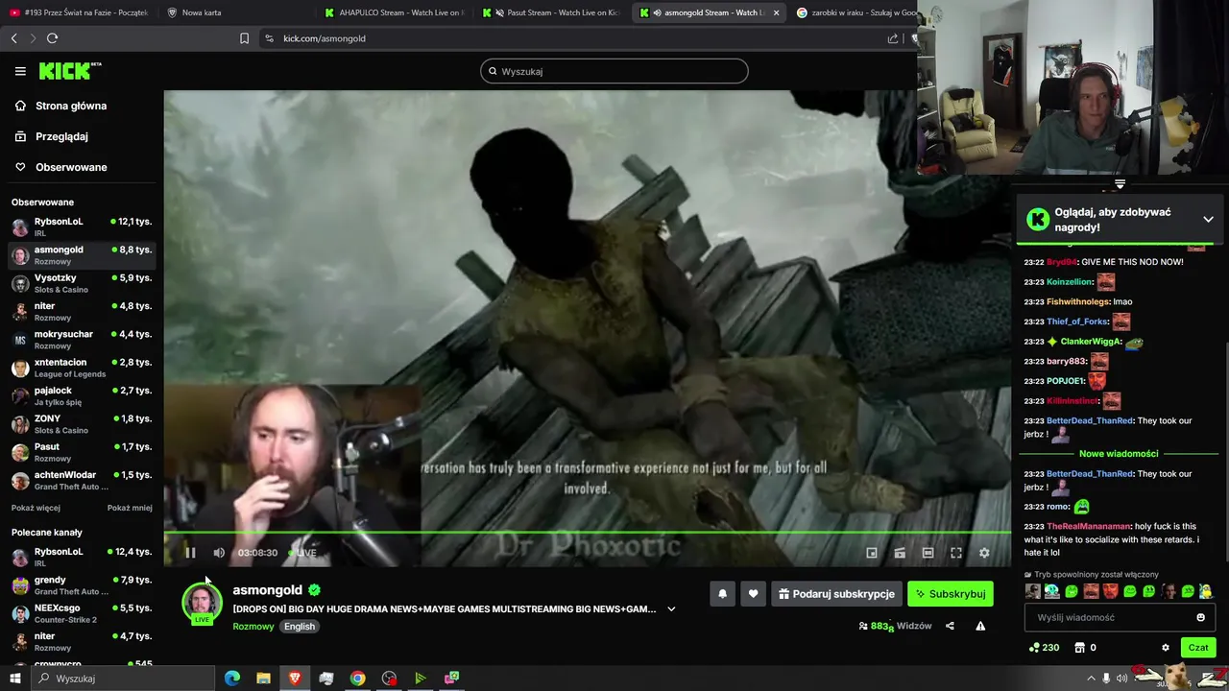Open channel points balance 230
Image resolution: width=1229 pixels, height=691 pixels.
(x=1044, y=648)
